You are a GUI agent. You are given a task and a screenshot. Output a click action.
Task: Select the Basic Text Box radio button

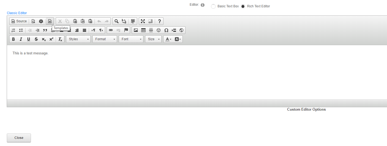coord(213,6)
